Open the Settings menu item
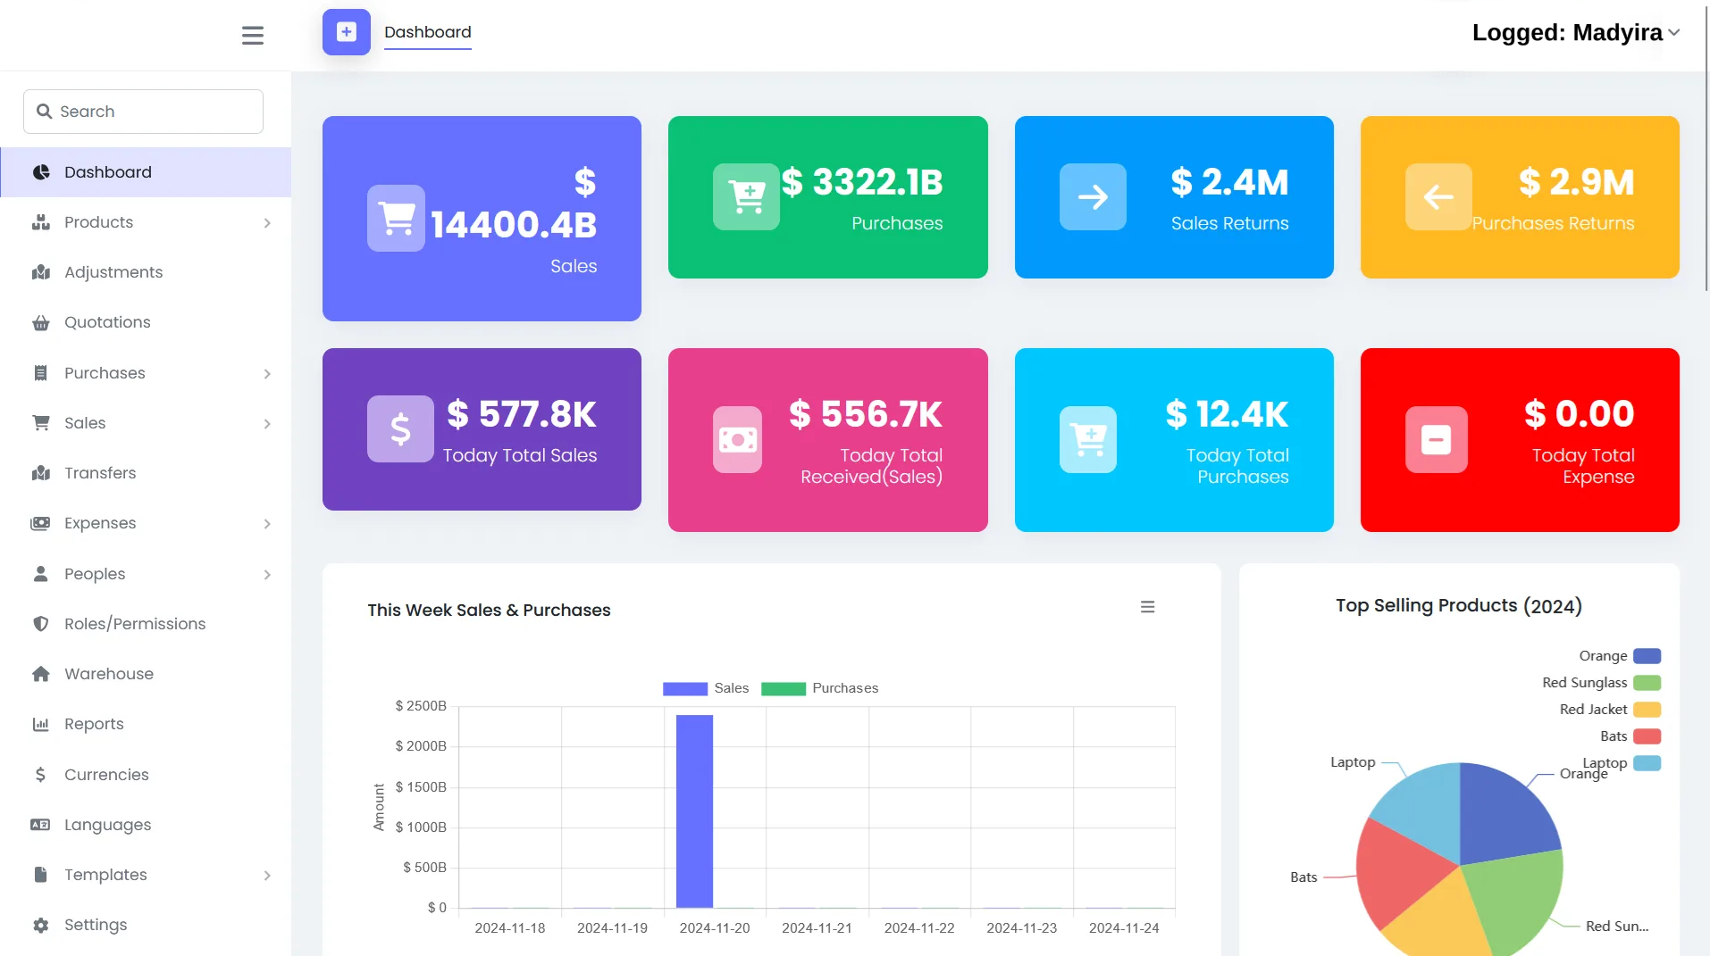The height and width of the screenshot is (956, 1710). pyautogui.click(x=96, y=925)
